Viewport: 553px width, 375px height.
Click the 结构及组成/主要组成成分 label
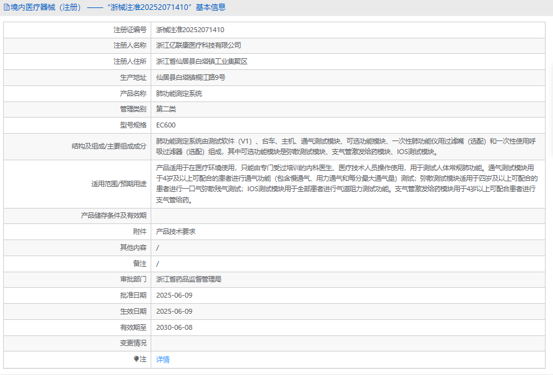[x=109, y=147]
